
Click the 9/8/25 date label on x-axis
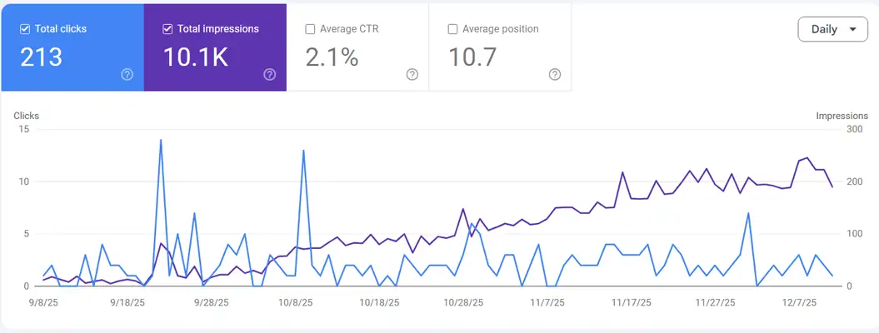(43, 303)
